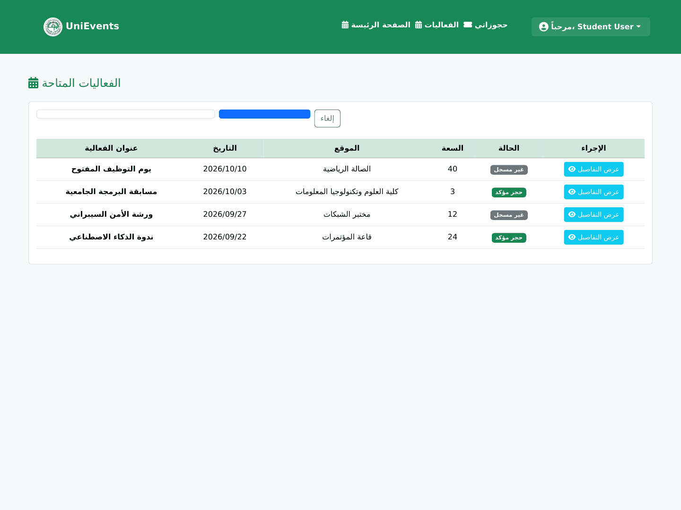Click the التاريخ column header
681x510 pixels.
[225, 148]
